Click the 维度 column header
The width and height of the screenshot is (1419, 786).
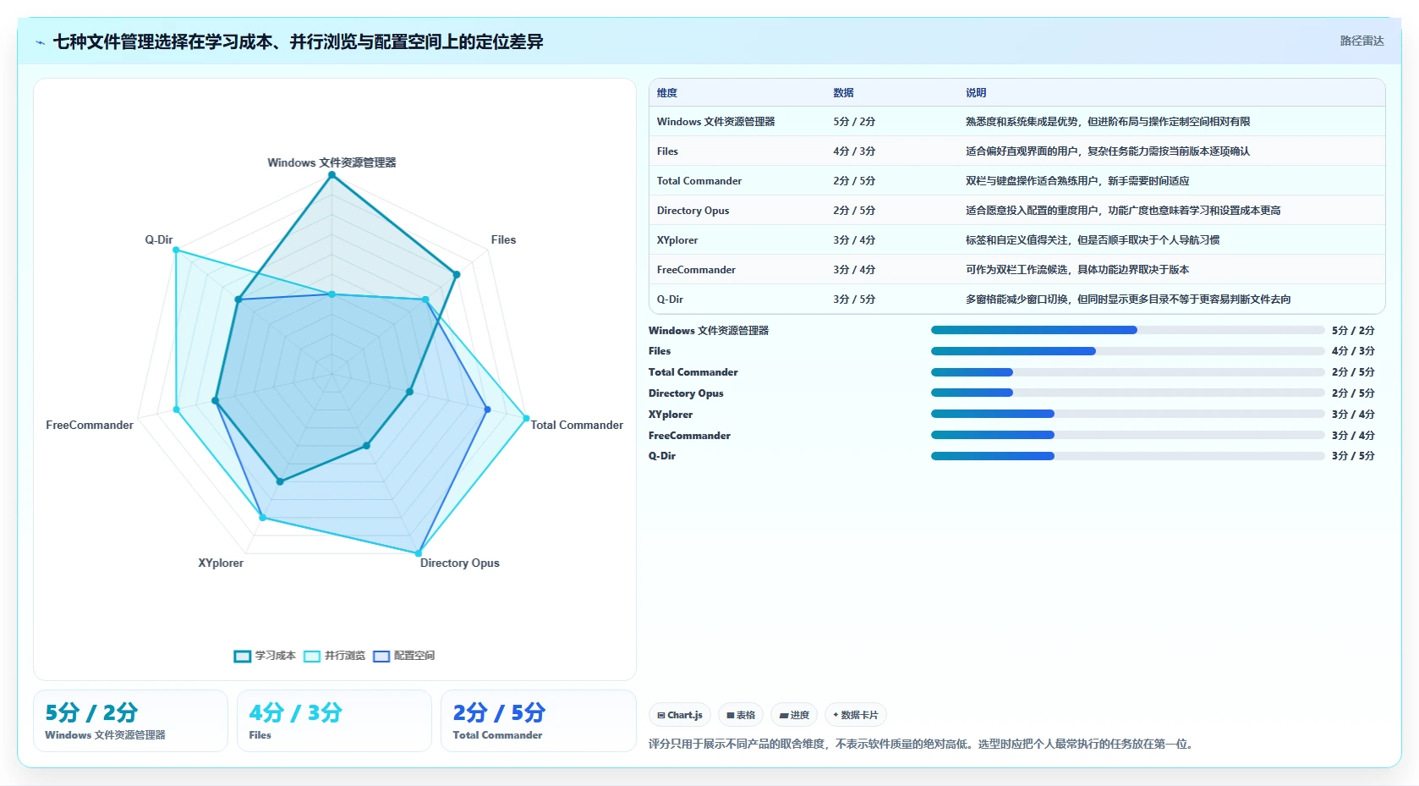(667, 93)
